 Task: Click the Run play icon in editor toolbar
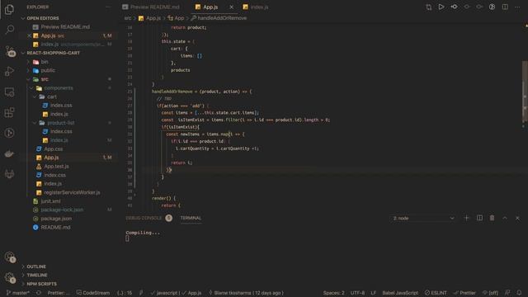coord(441,7)
